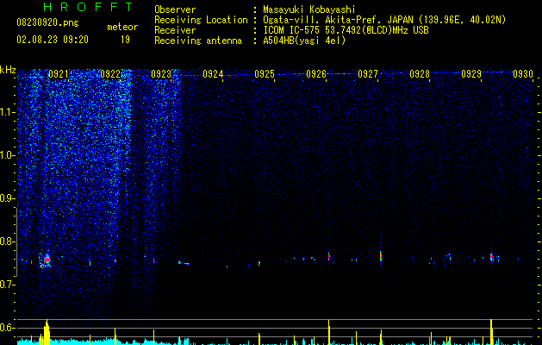Image resolution: width=542 pixels, height=345 pixels.
Task: Click the 0.7 kHz frequency label
Action: (8, 285)
